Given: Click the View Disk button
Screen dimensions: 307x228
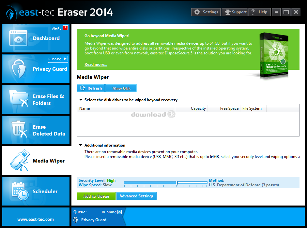Looking at the screenshot, I should coord(121,88).
